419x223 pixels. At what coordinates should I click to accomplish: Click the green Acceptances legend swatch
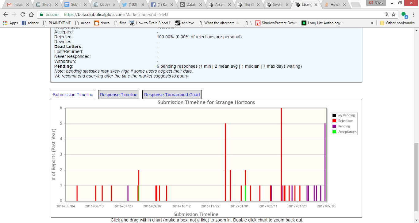tap(334, 132)
